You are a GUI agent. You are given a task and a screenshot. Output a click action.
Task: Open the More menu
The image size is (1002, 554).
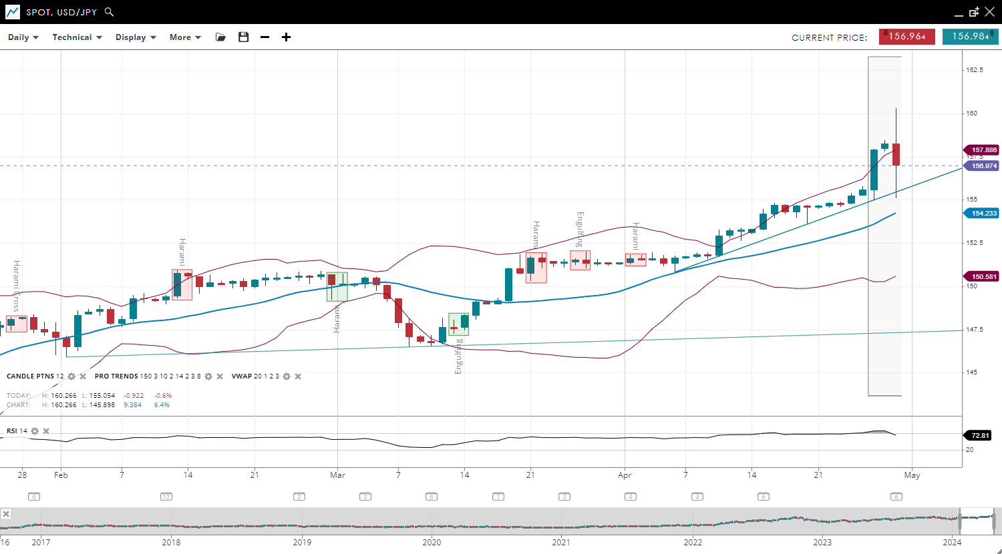tap(185, 37)
